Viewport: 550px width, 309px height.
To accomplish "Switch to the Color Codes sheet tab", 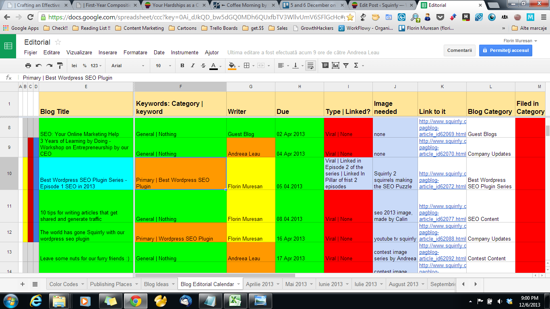I will [64, 284].
